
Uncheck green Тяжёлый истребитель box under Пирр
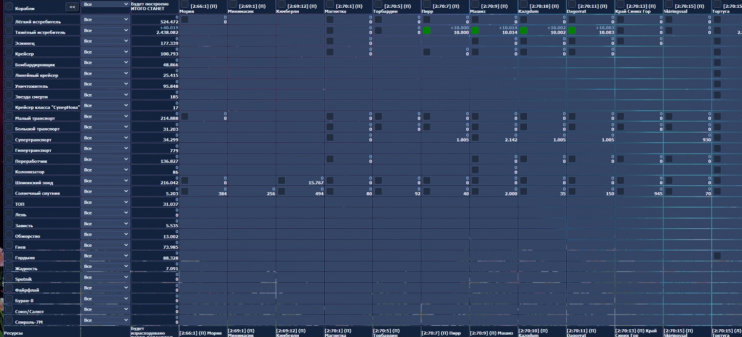(x=427, y=31)
